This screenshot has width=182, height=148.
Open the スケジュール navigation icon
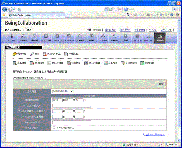[x=69, y=38]
